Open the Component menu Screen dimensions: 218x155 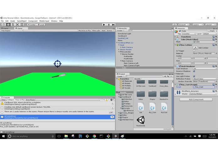[x=33, y=21]
